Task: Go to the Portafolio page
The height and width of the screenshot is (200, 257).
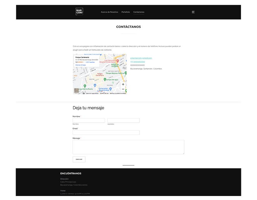Action: pyautogui.click(x=126, y=12)
